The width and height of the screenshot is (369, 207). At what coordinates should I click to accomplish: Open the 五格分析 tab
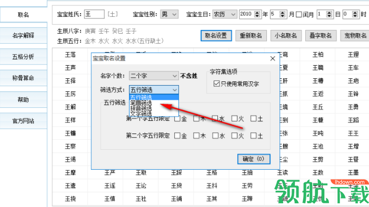pyautogui.click(x=23, y=57)
